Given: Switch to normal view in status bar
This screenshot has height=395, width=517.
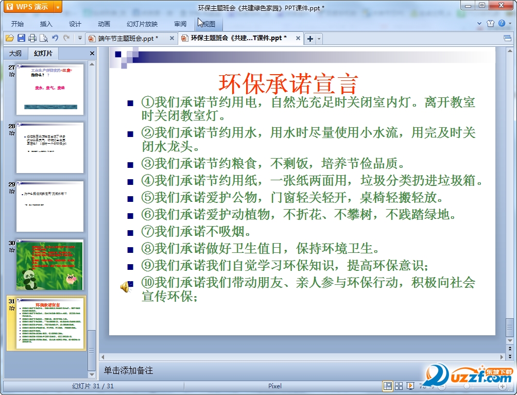Looking at the screenshot, I should click(387, 386).
